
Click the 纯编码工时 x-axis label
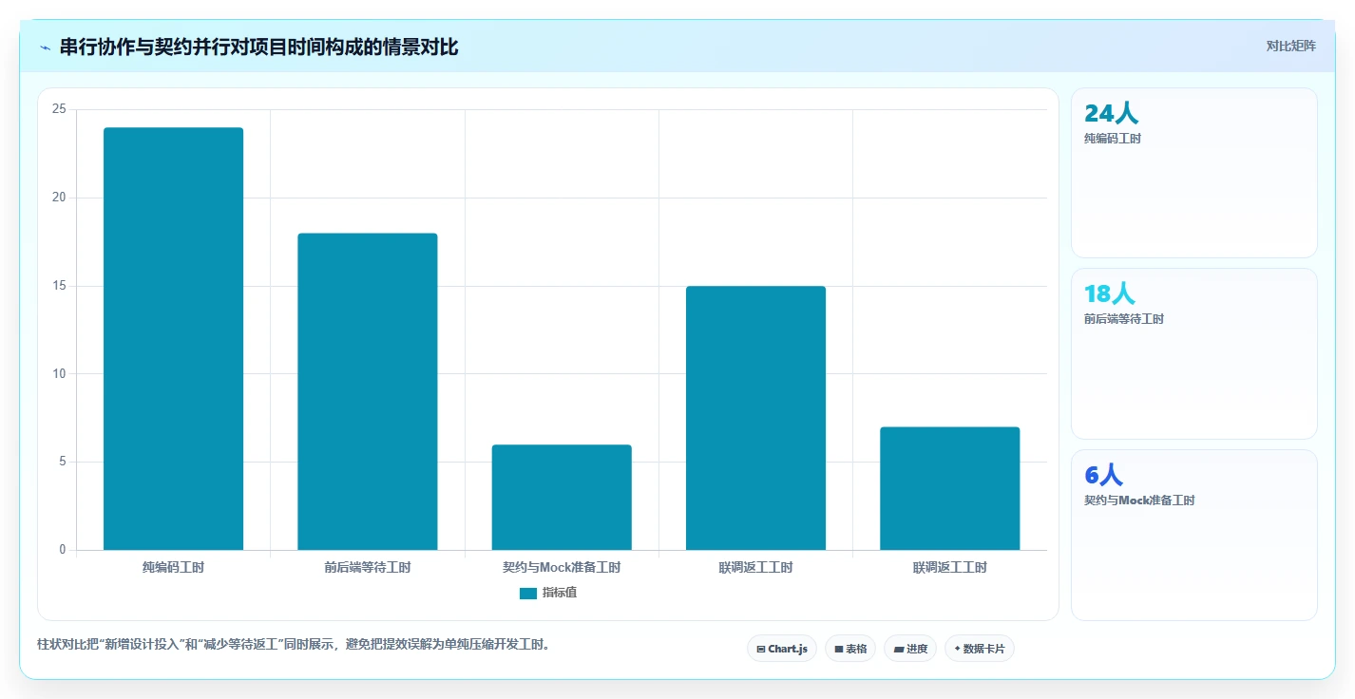(173, 568)
